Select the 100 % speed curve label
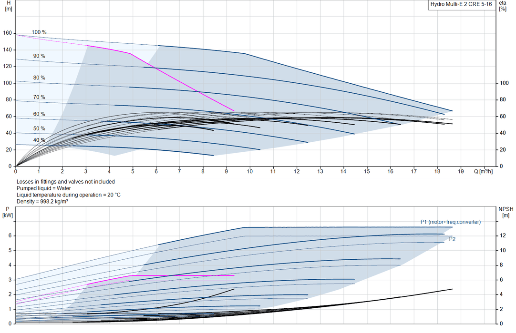Image resolution: width=516 pixels, height=333 pixels. click(39, 32)
